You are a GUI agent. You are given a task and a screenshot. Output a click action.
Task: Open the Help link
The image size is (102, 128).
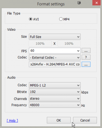pos(12,121)
